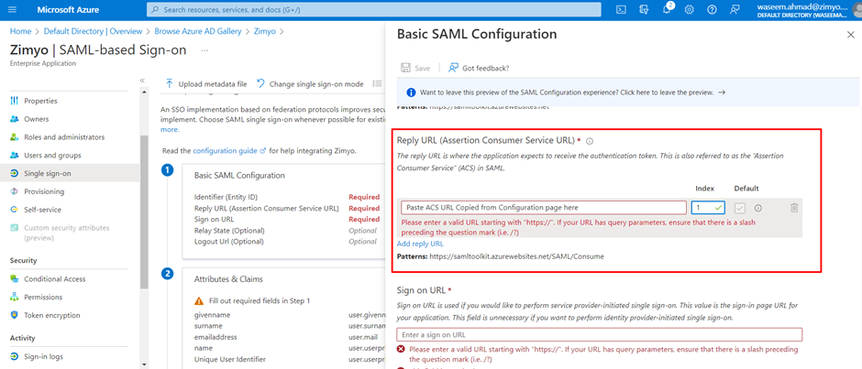Open Default Directory | Overview breadcrumb
This screenshot has height=369, width=862.
pyautogui.click(x=93, y=31)
